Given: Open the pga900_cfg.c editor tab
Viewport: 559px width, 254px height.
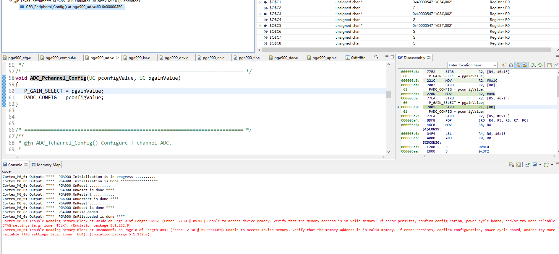Looking at the screenshot, I should [x=20, y=58].
